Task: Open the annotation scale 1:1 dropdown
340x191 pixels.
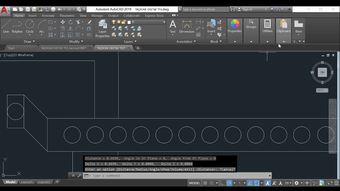Action: (x=288, y=183)
